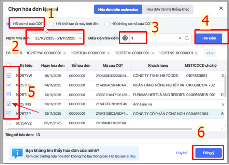The height and width of the screenshot is (165, 229).
Task: Click the vertical table scrollbar
Action: click(225, 86)
